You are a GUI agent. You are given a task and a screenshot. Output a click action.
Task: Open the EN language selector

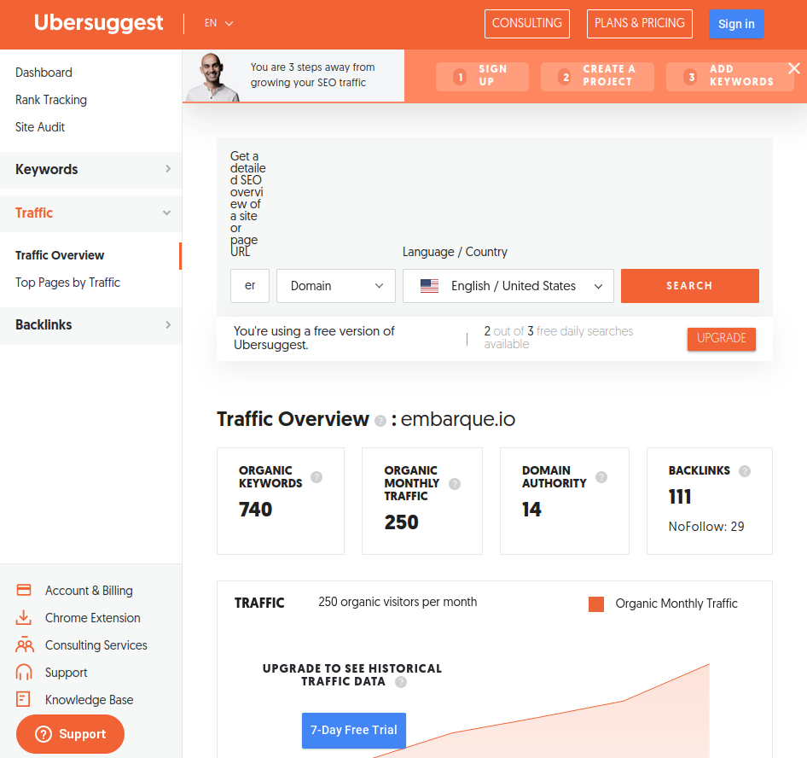pyautogui.click(x=218, y=23)
